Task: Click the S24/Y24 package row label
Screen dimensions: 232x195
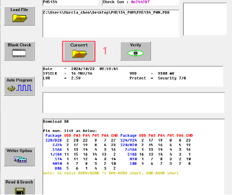Action: pyautogui.click(x=128, y=140)
